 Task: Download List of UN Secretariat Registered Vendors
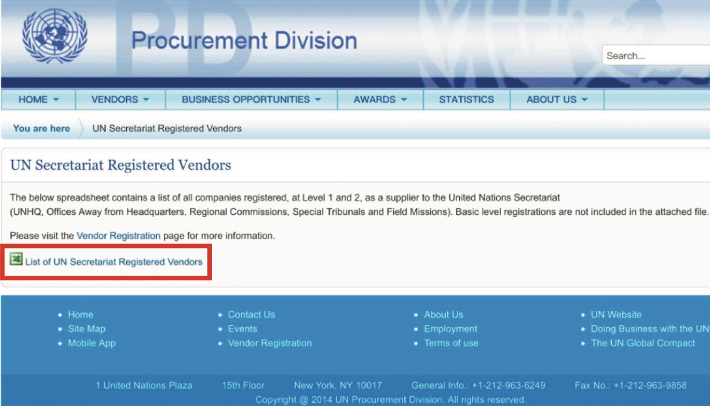(114, 262)
